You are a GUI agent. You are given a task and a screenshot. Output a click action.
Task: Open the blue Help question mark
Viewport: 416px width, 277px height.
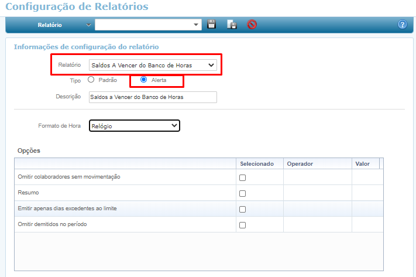tap(402, 25)
